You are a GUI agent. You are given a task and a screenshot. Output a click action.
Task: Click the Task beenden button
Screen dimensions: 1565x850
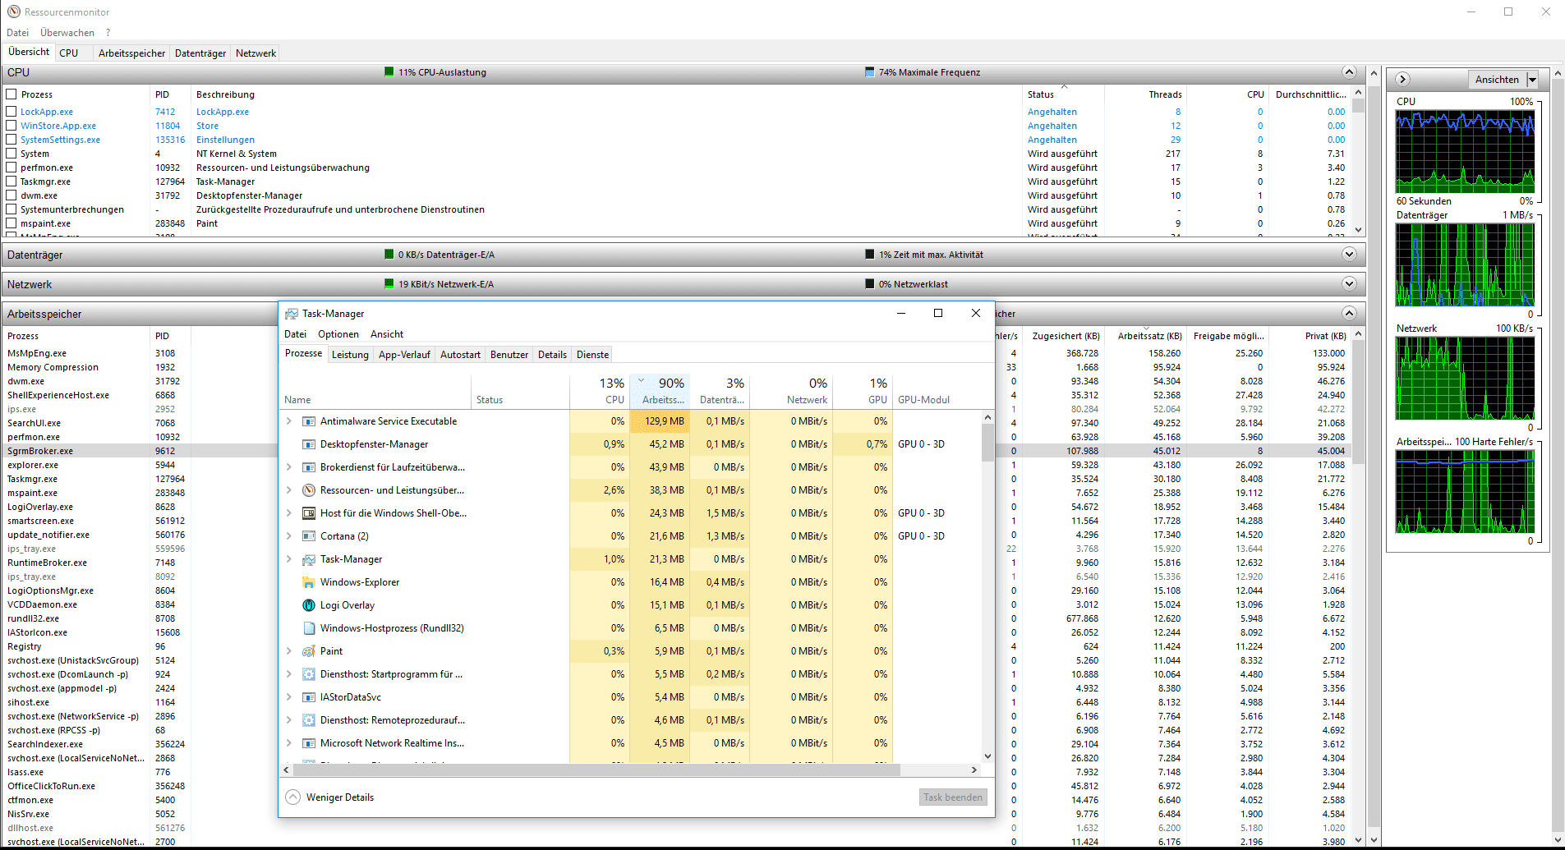coord(953,797)
